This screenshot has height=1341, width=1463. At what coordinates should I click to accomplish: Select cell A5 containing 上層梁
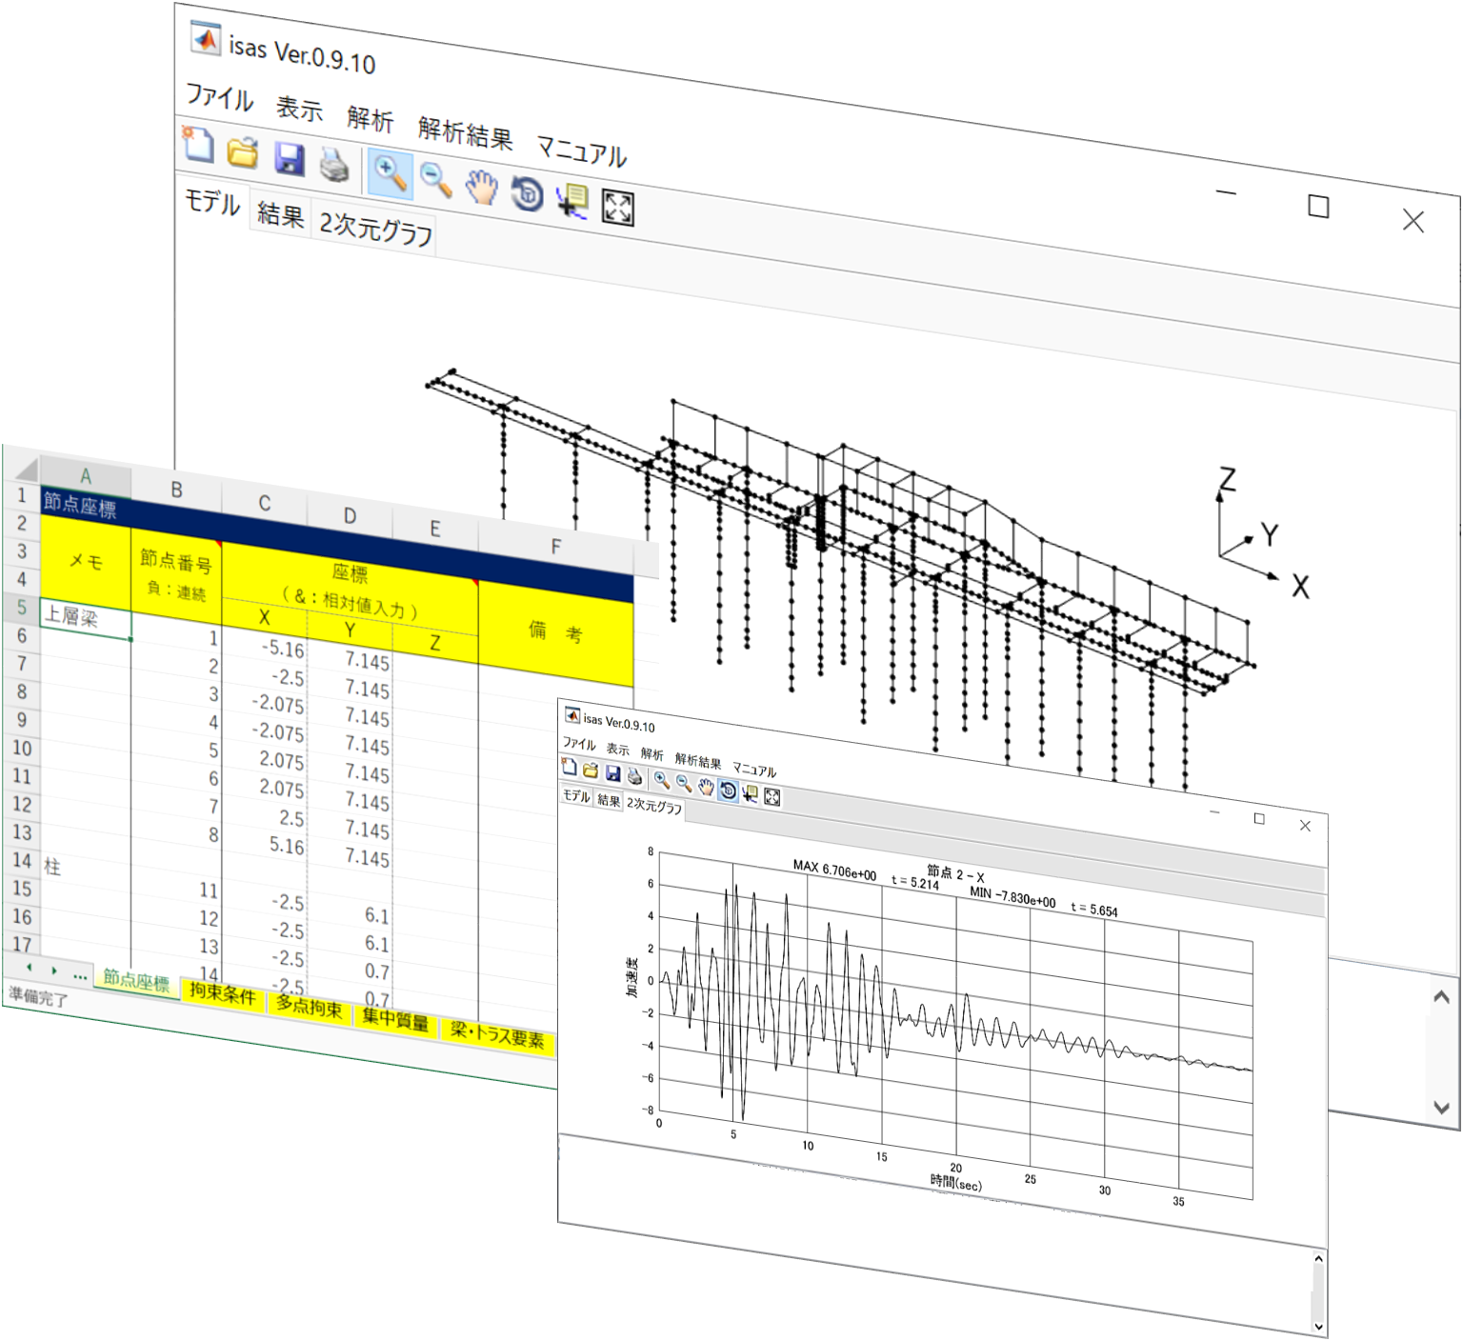pos(86,618)
